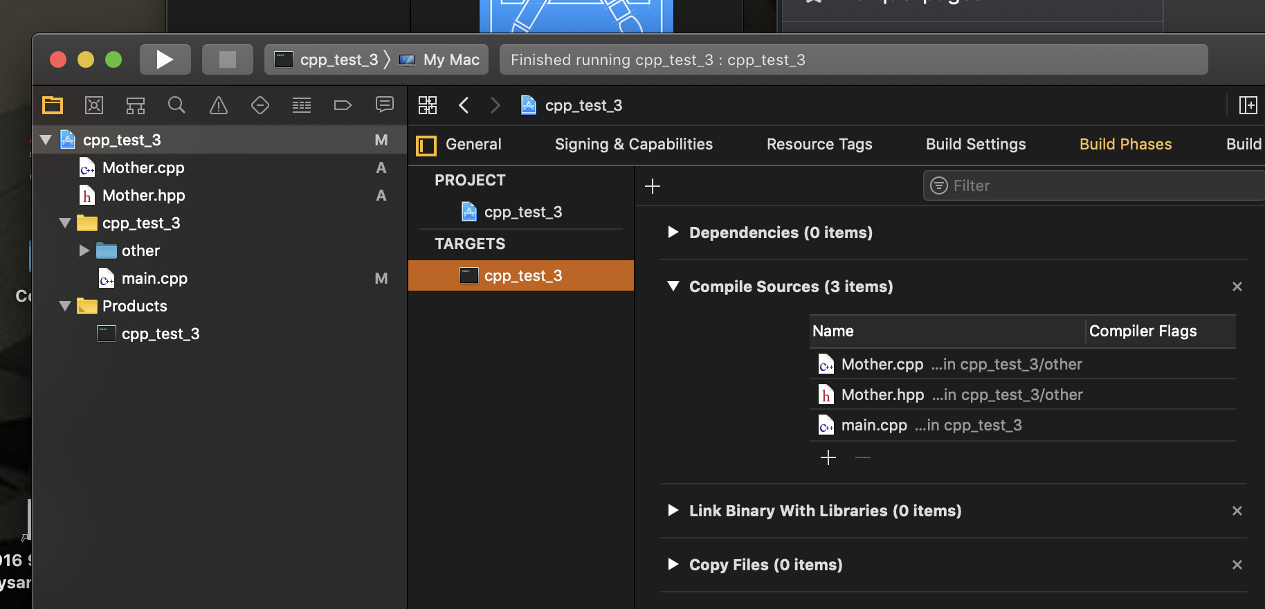Click the Name column header
Viewport: 1265px width, 609px height.
coord(947,331)
